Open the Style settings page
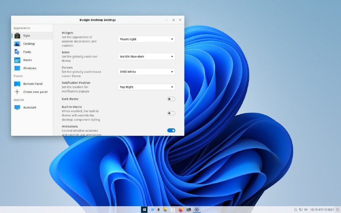Screen dimensions: 341x213 pyautogui.click(x=32, y=36)
